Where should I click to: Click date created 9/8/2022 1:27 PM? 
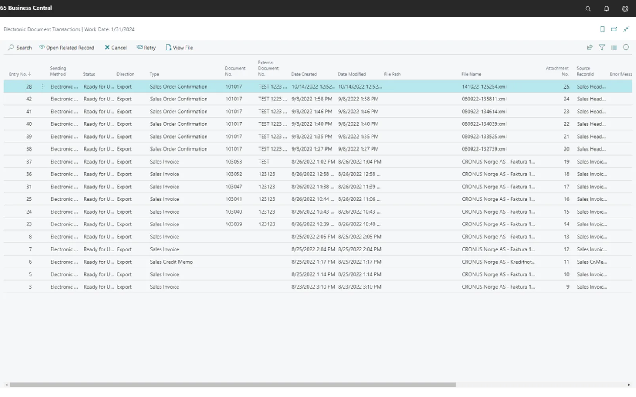click(312, 149)
